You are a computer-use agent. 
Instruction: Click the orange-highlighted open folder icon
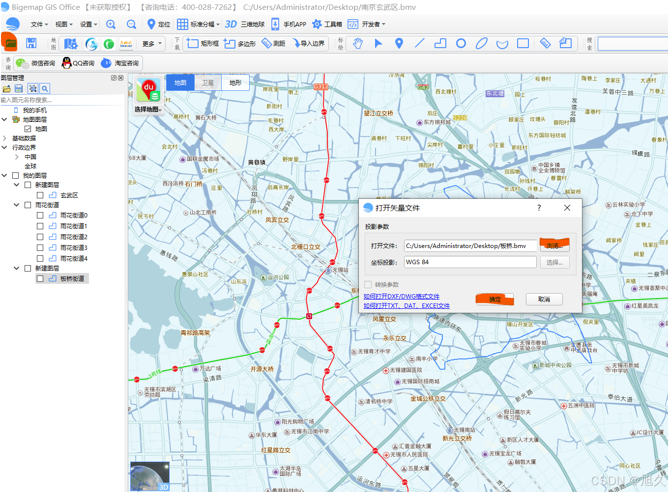tap(10, 43)
